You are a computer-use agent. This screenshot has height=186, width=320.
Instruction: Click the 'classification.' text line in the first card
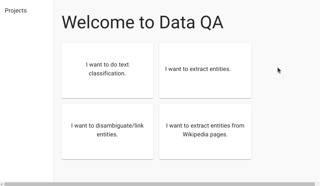(107, 74)
